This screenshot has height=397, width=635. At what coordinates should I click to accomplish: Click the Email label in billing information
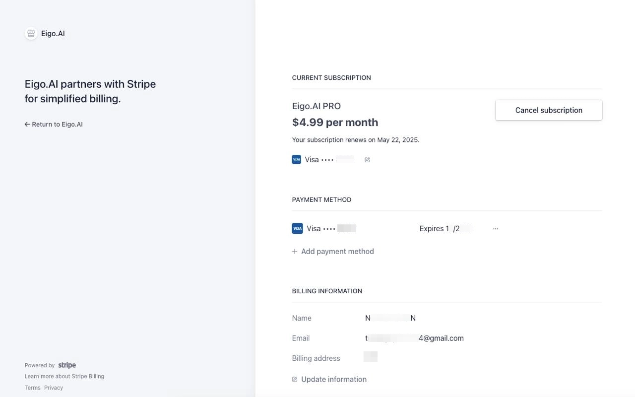pyautogui.click(x=301, y=338)
